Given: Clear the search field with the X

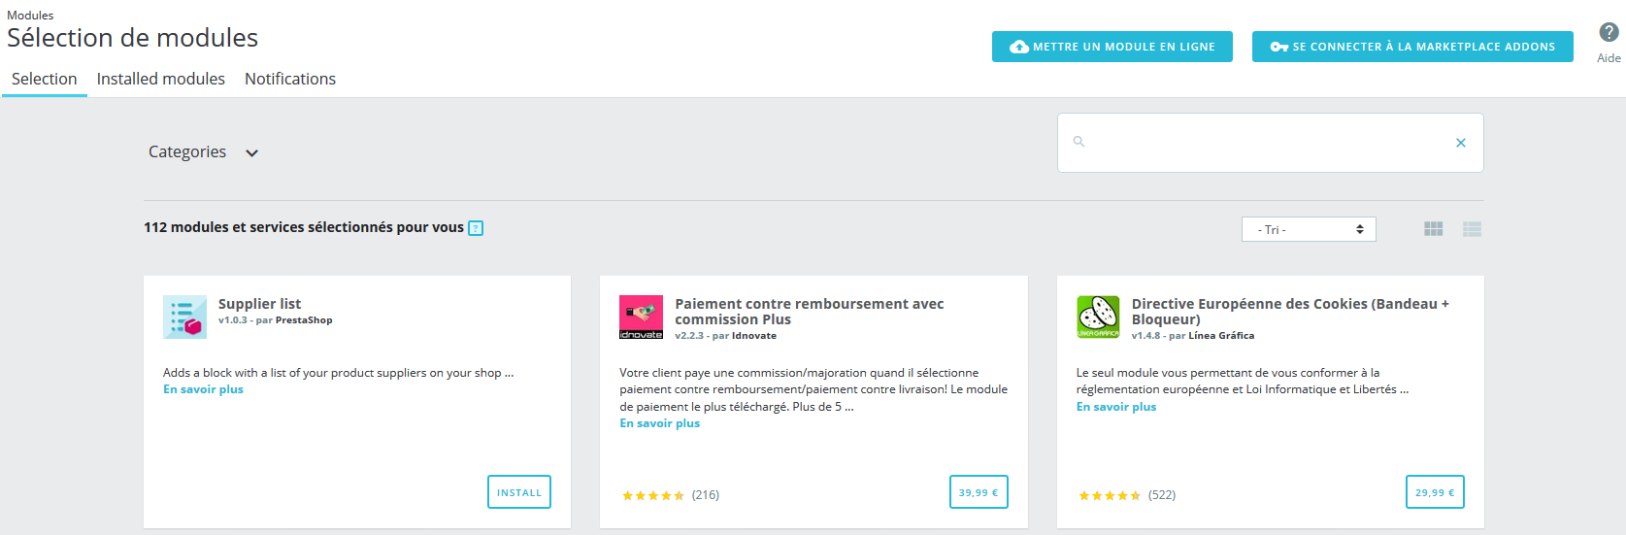Looking at the screenshot, I should coord(1460,143).
